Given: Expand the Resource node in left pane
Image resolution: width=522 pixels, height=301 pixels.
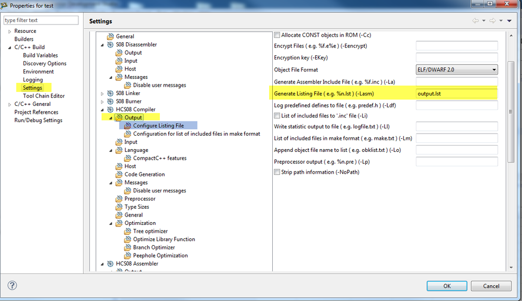Looking at the screenshot, I should [x=9, y=31].
